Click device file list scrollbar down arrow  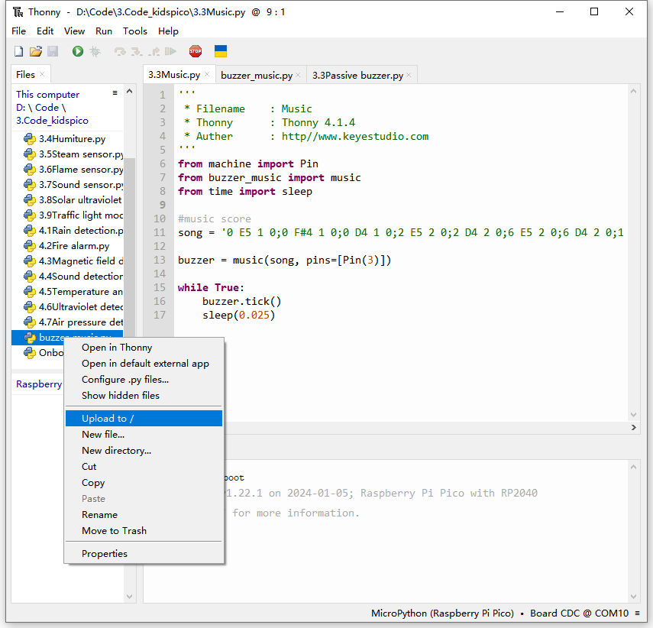pyautogui.click(x=130, y=597)
